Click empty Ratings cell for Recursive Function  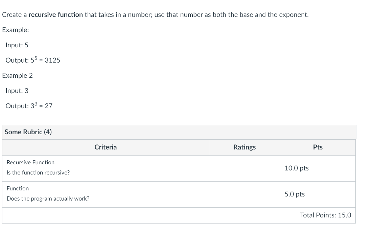(x=244, y=168)
